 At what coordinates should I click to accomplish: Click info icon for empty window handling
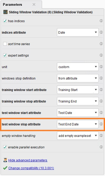coord(101,136)
